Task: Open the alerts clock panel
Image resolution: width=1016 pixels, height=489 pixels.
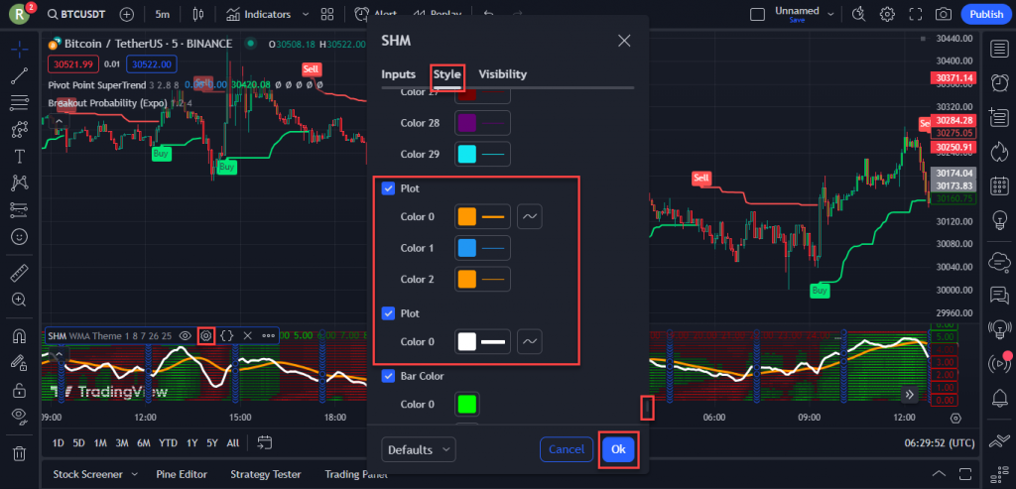Action: click(998, 82)
